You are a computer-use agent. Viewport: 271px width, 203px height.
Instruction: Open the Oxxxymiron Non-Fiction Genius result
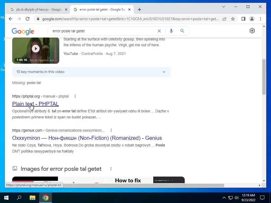point(87,138)
